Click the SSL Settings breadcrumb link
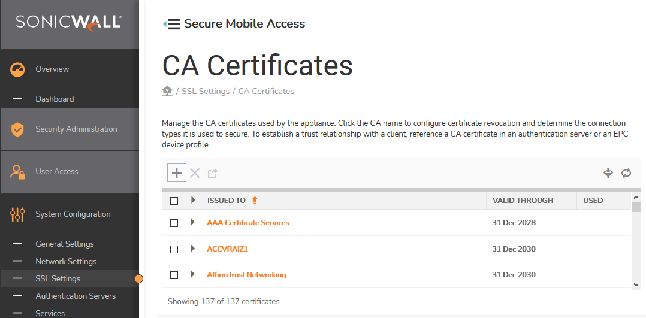The height and width of the screenshot is (318, 646). point(206,92)
